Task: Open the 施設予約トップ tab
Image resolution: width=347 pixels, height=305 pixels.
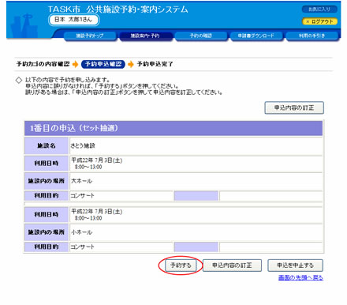Action: tap(90, 36)
